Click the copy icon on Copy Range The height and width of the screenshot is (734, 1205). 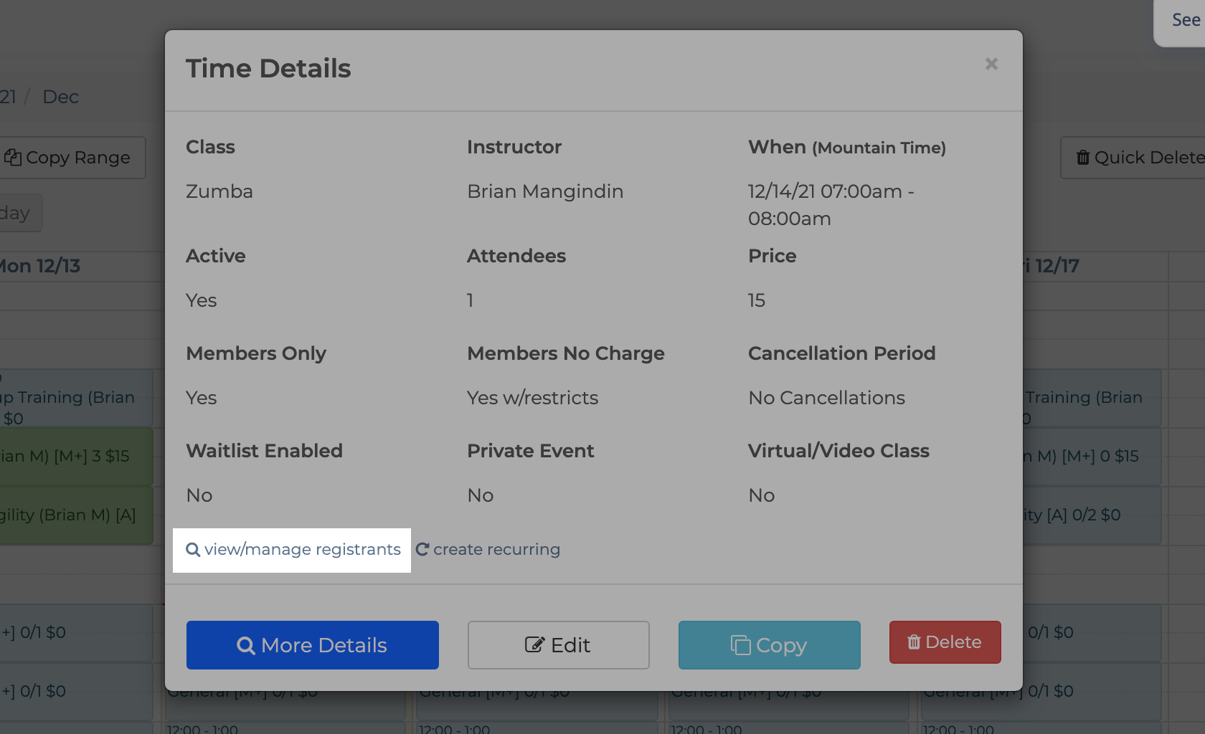[x=12, y=158]
